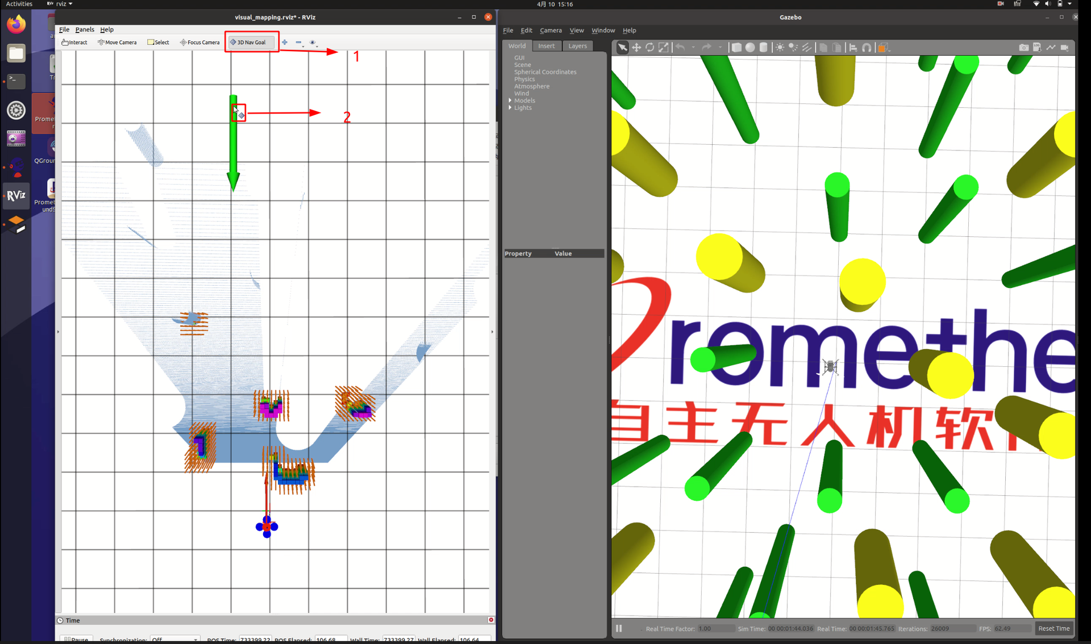Activate the Focus Camera tool in RViz

tap(199, 42)
